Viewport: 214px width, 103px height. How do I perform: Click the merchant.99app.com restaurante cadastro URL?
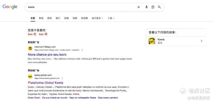57,50
